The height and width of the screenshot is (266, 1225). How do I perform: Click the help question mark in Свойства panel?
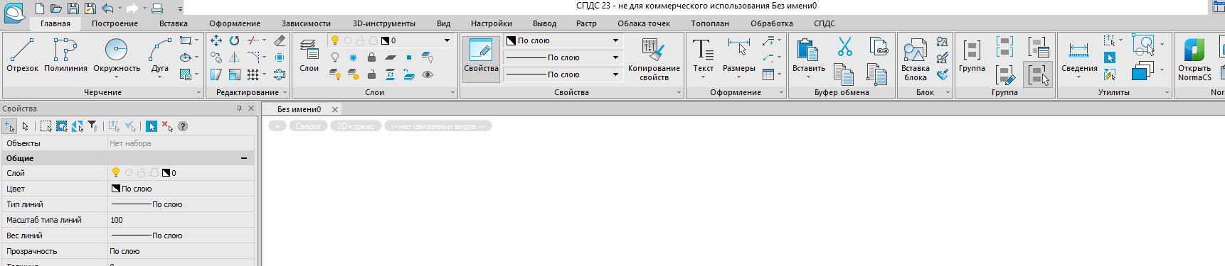pos(183,126)
